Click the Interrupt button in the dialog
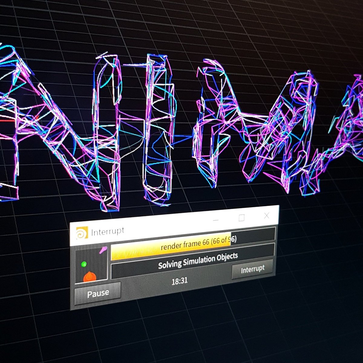 click(x=253, y=269)
